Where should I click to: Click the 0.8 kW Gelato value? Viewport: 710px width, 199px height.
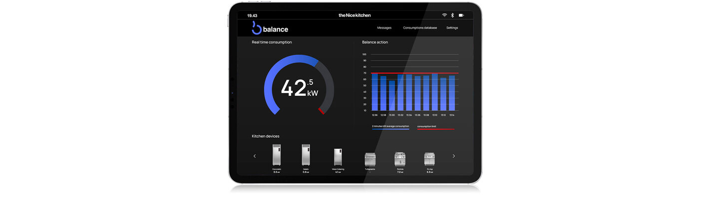[x=306, y=172]
